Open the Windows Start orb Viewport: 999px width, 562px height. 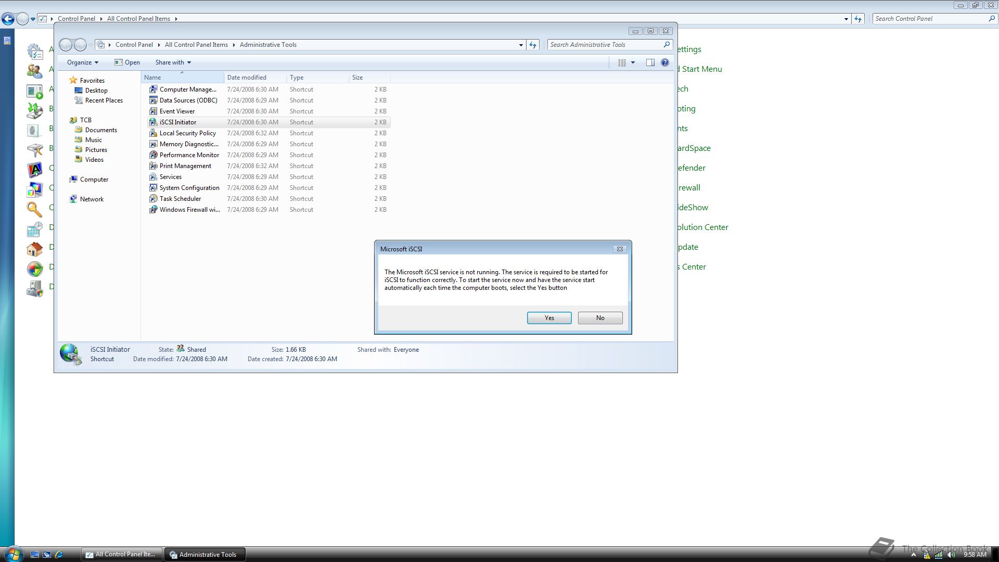[x=13, y=554]
